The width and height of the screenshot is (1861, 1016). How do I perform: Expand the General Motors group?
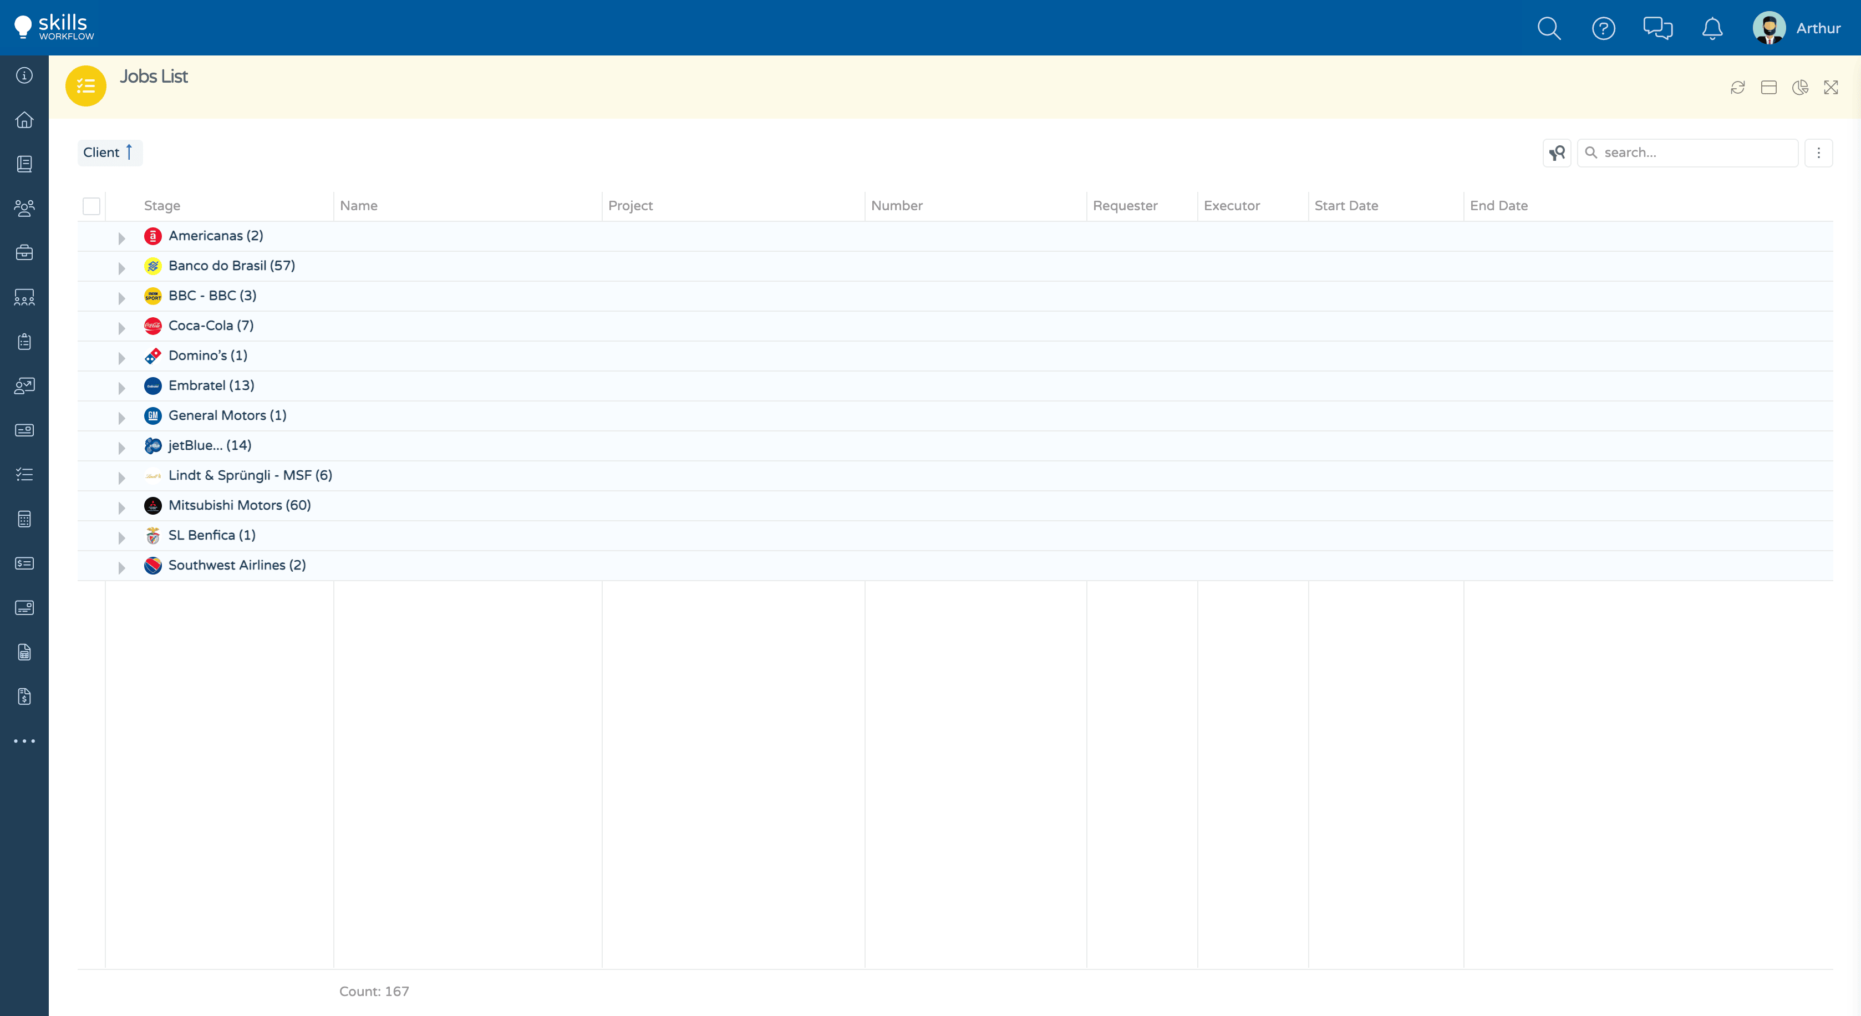[121, 417]
